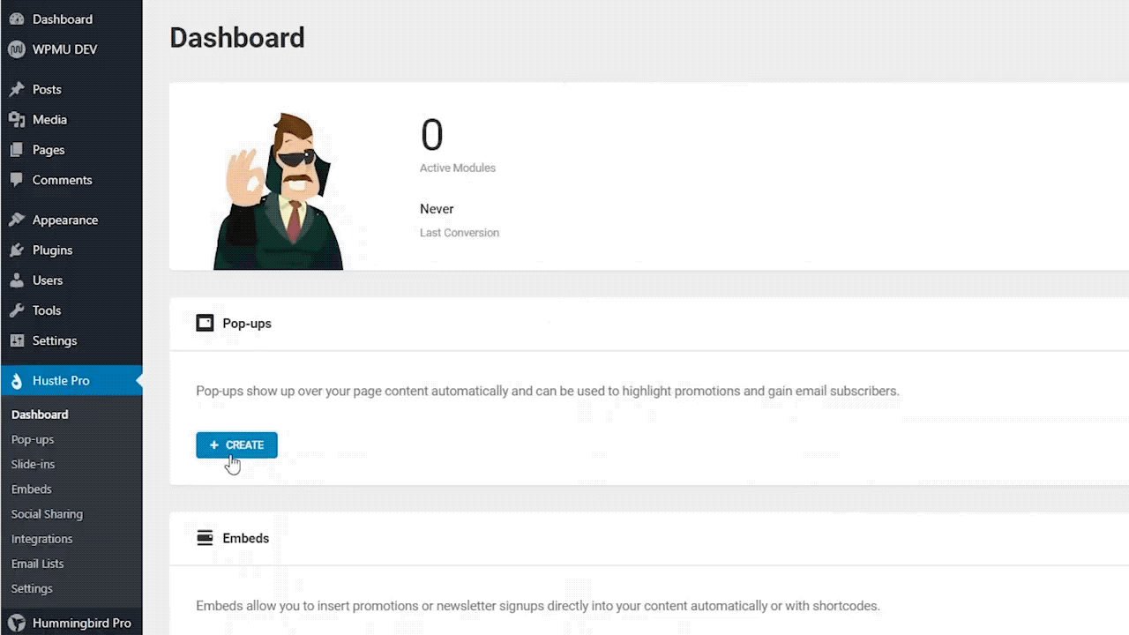
Task: Open the Tools menu
Action: pyautogui.click(x=71, y=310)
